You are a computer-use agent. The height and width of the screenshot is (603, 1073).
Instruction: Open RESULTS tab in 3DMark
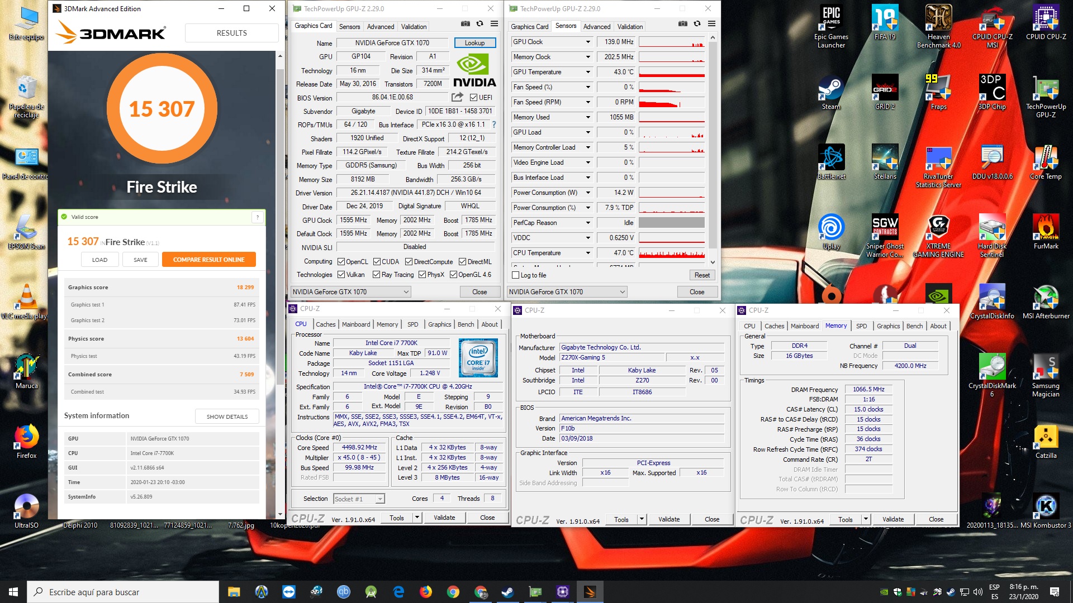click(x=231, y=33)
